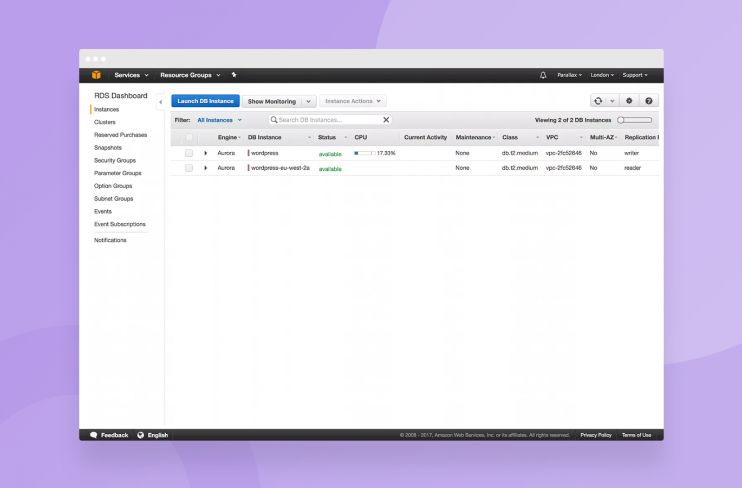
Task: Clear the search field with the X
Action: point(386,120)
